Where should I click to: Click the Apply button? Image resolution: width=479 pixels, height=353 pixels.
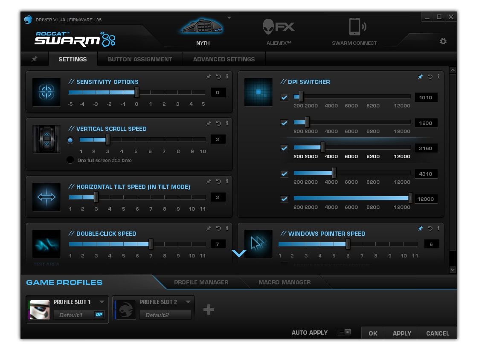[x=402, y=333]
